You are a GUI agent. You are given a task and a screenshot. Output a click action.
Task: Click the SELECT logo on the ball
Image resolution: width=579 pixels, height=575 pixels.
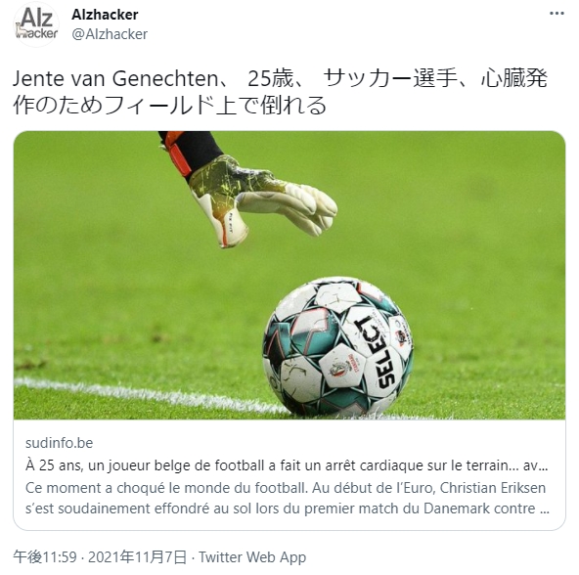[x=376, y=353]
